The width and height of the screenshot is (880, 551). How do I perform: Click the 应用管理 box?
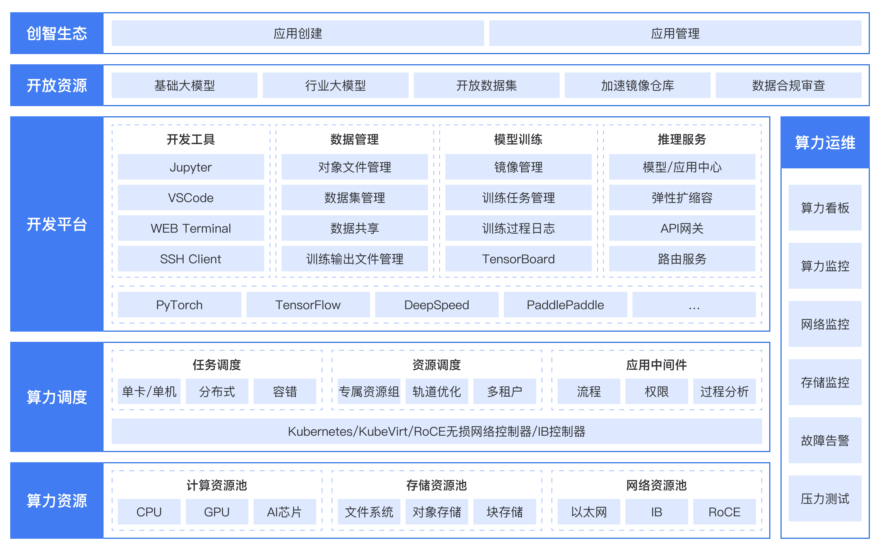tap(675, 33)
